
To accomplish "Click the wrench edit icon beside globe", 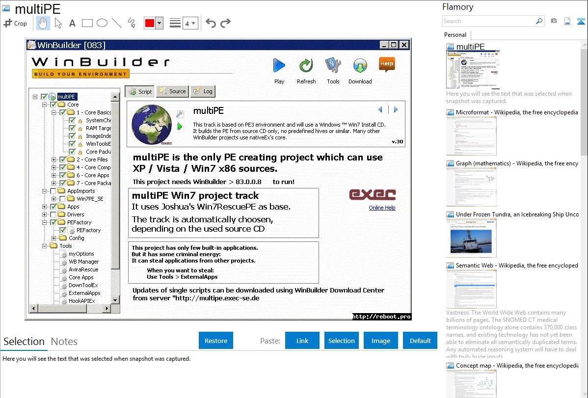I will 180,114.
